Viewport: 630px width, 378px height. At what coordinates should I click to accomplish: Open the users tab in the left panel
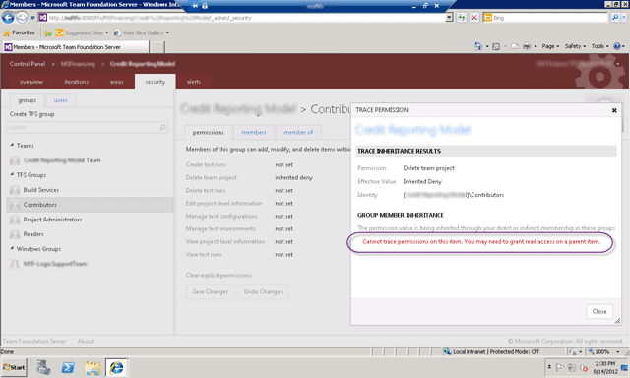point(61,100)
